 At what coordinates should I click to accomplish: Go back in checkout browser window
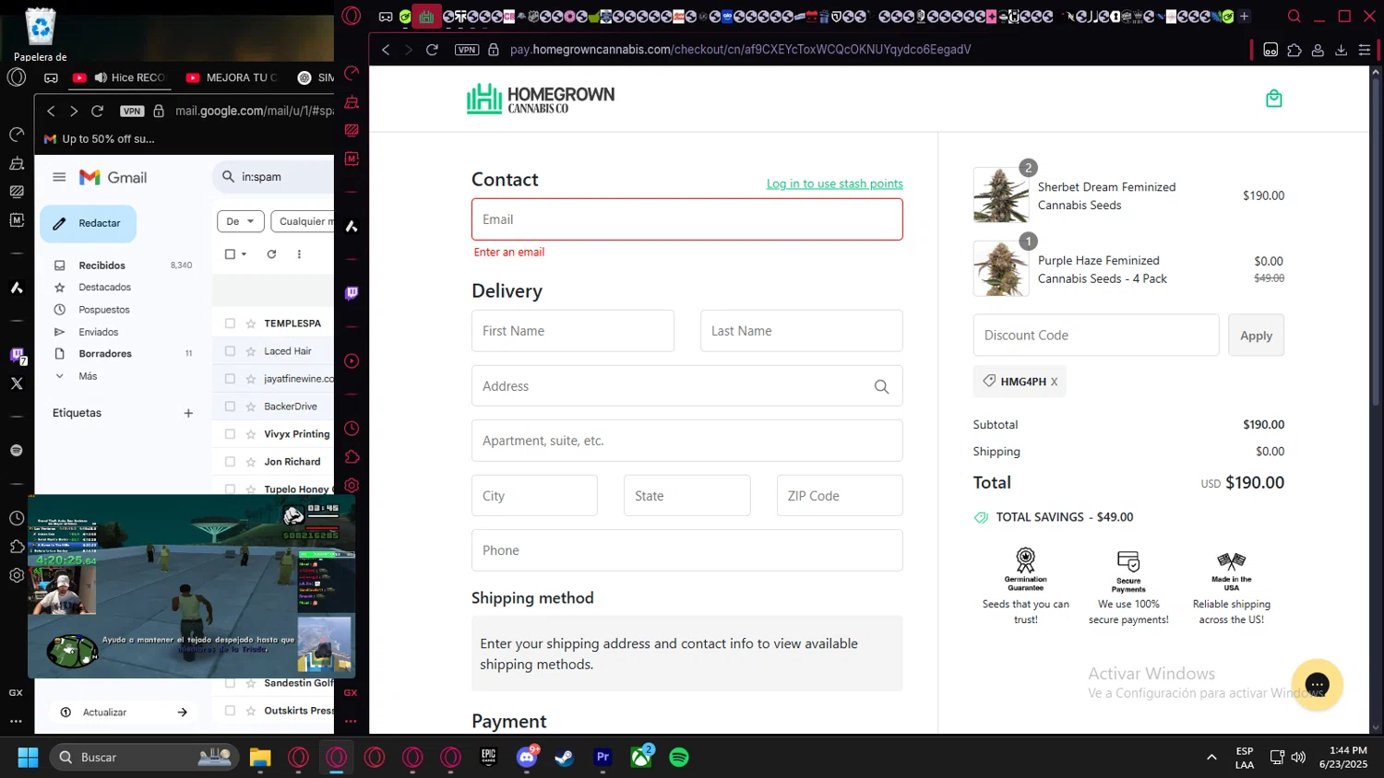[386, 50]
